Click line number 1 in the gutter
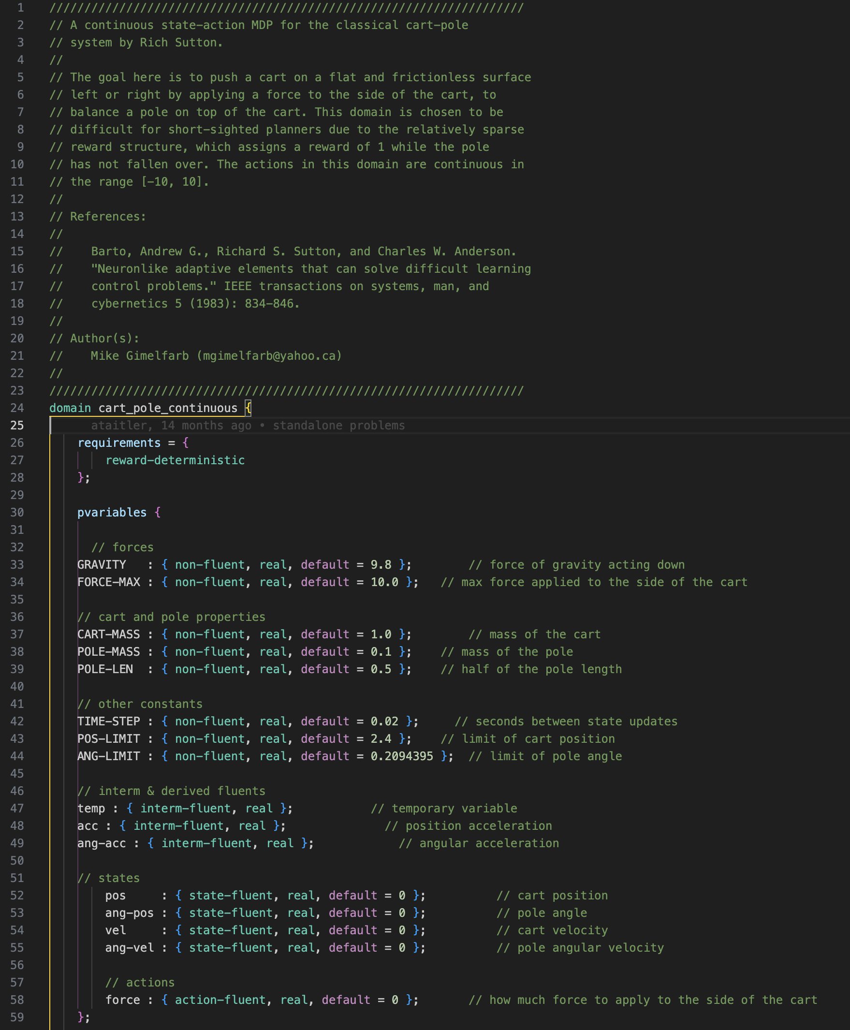Image resolution: width=850 pixels, height=1030 pixels. pyautogui.click(x=21, y=8)
